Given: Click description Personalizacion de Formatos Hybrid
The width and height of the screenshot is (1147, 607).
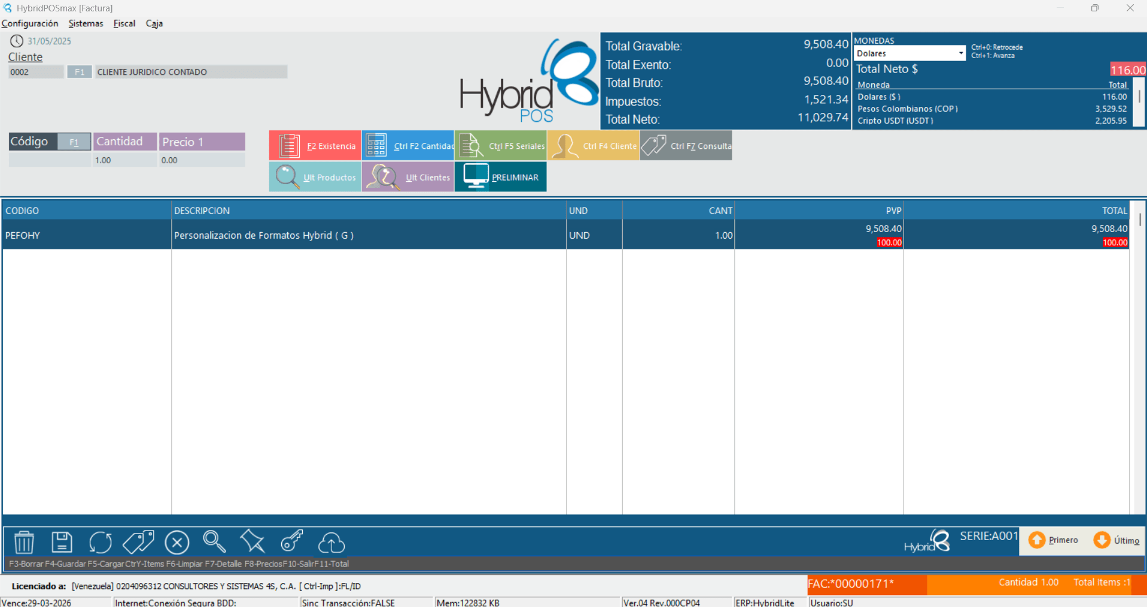Looking at the screenshot, I should pos(264,235).
